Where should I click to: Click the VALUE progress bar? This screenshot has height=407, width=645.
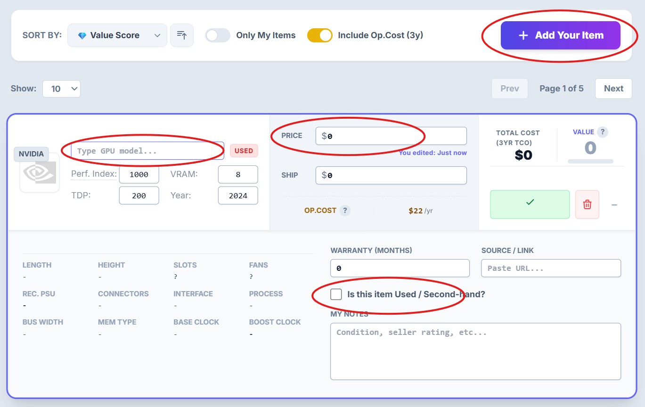[591, 161]
